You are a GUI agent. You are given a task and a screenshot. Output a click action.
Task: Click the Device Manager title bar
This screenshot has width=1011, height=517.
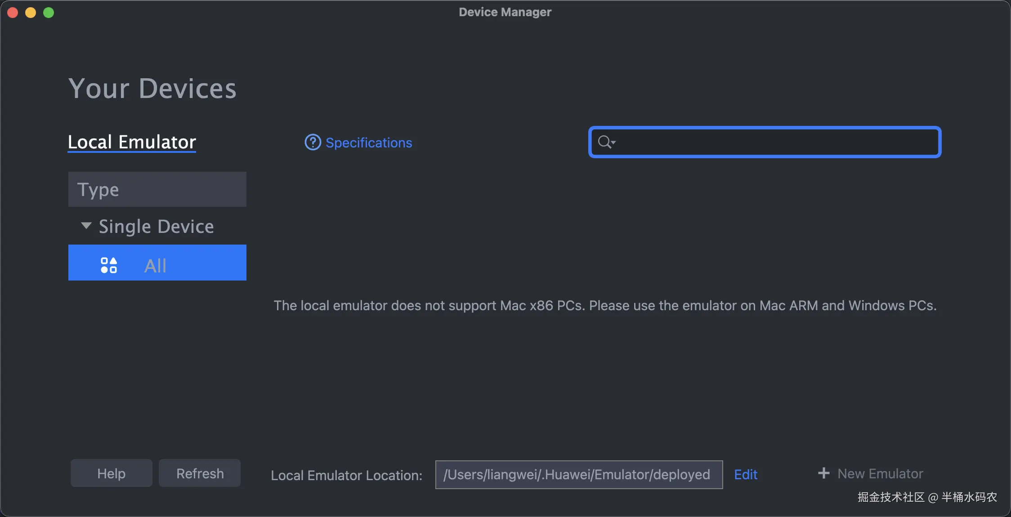click(x=505, y=12)
